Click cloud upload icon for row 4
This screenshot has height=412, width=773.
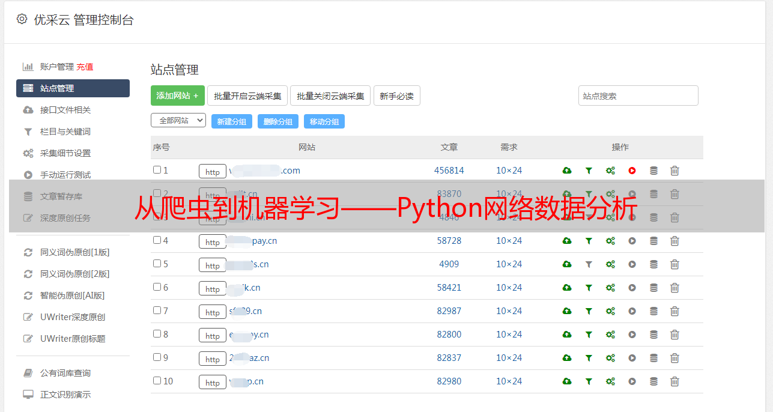(566, 241)
